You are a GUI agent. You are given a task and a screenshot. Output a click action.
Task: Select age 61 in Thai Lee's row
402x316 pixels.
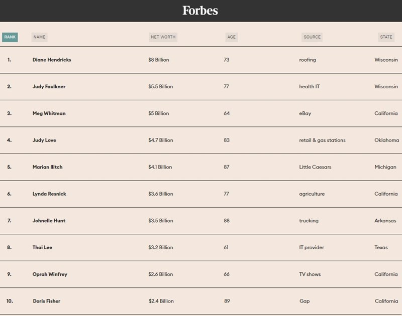pyautogui.click(x=226, y=247)
